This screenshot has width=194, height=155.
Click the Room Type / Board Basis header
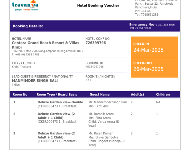(57, 94)
